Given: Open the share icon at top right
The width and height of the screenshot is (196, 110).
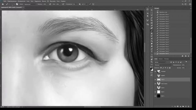Looking at the screenshot, I should [190, 4].
